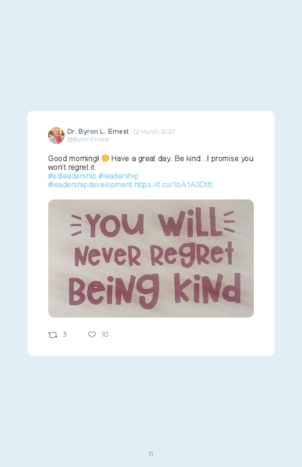Select the like count 10
Image resolution: width=302 pixels, height=467 pixels.
coord(105,334)
